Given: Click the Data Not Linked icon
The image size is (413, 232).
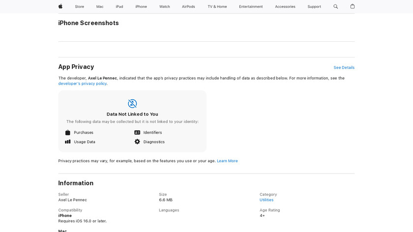Looking at the screenshot, I should pos(132,104).
